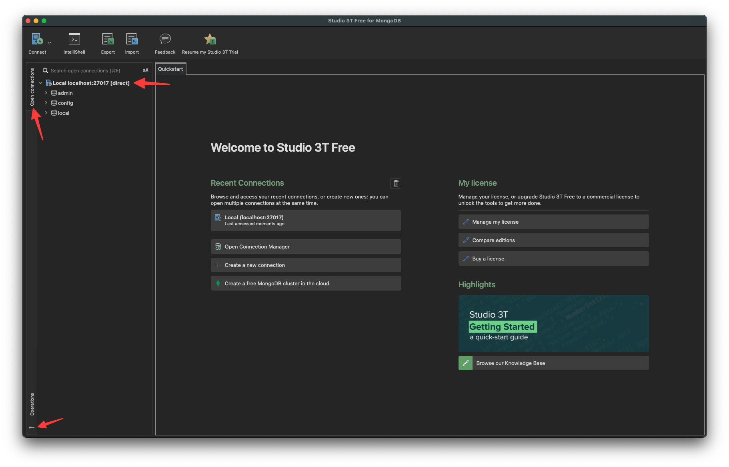Viewport: 729px width, 467px height.
Task: Click the Import toolbar icon
Action: pyautogui.click(x=132, y=39)
